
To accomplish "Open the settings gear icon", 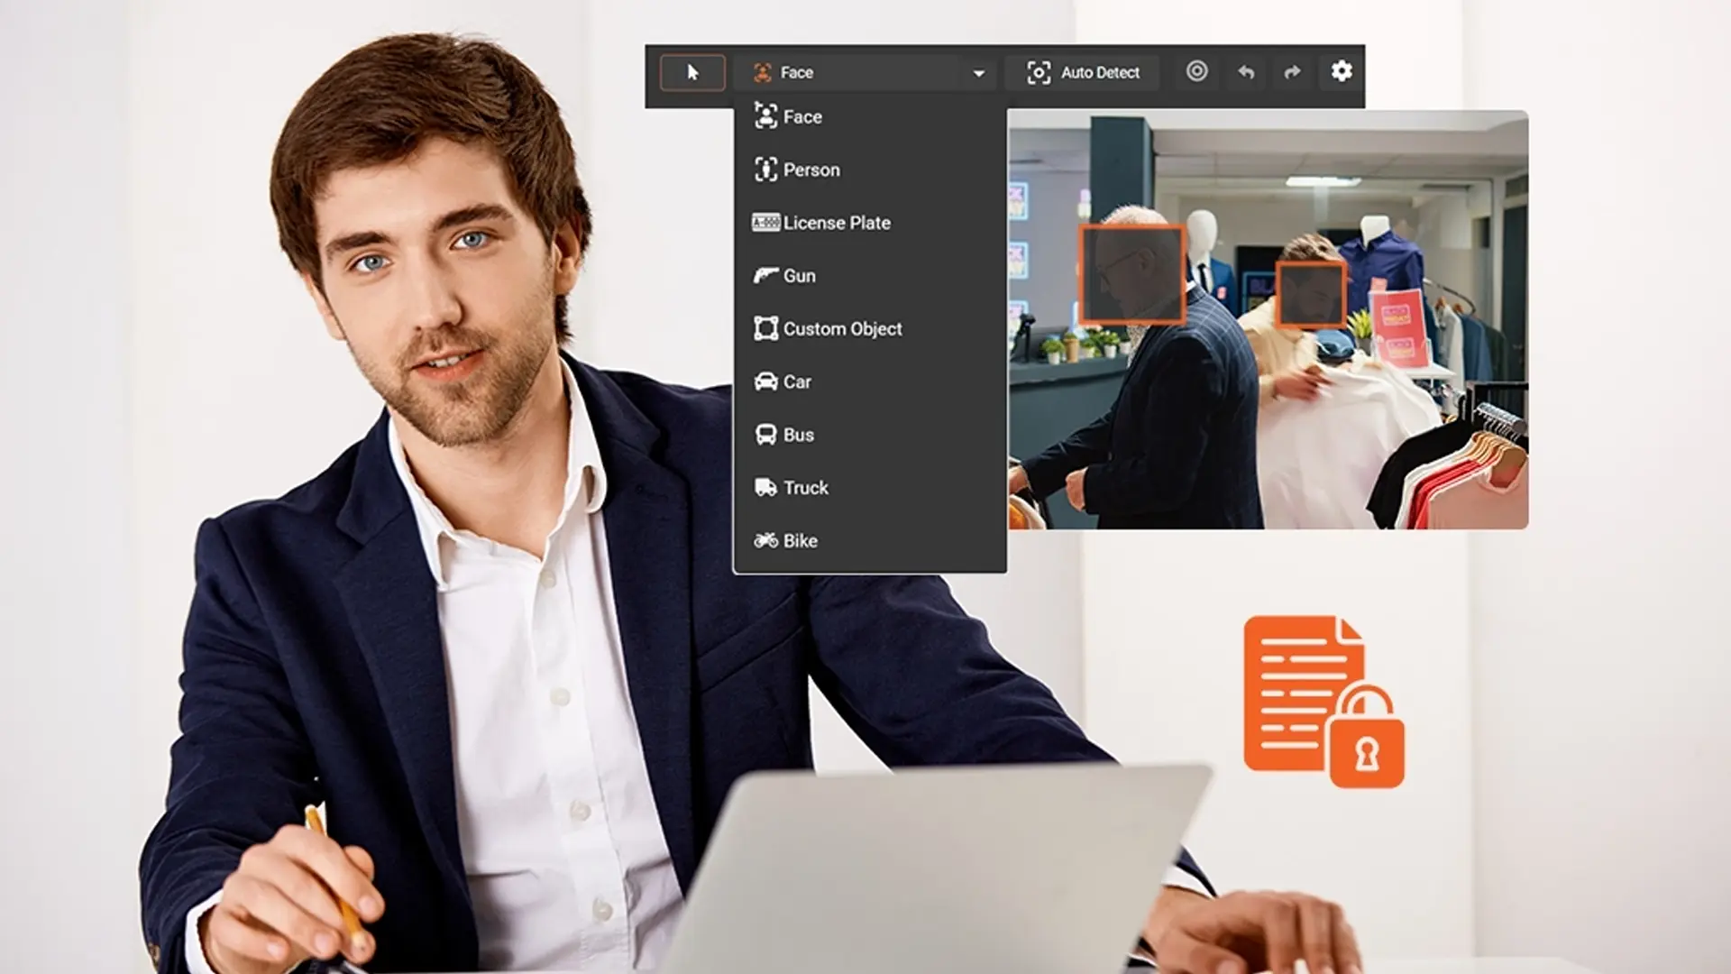I will 1342,71.
